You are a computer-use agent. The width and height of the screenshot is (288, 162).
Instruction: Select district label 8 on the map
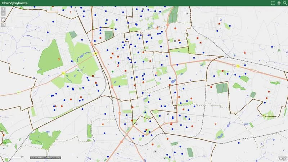[245, 53]
